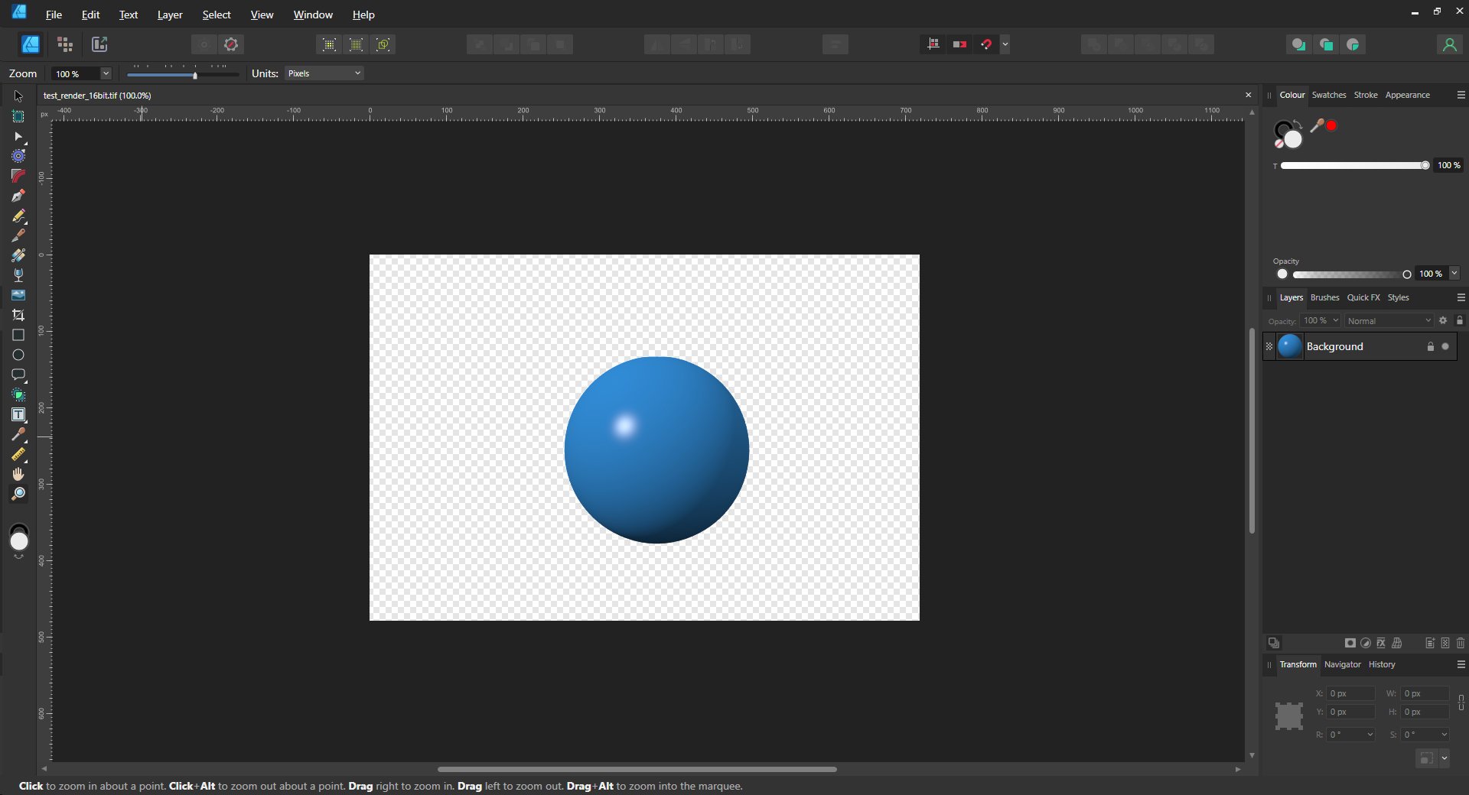Select the Measure ruler tool

tap(18, 454)
